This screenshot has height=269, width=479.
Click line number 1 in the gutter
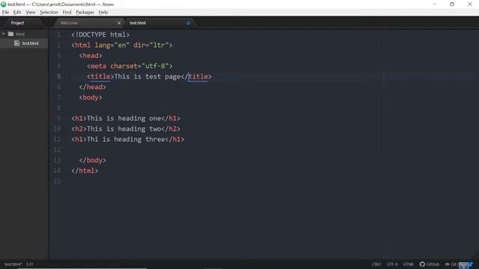click(58, 35)
